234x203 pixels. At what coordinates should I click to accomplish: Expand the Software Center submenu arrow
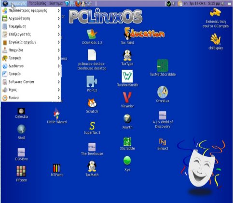[x=59, y=82]
